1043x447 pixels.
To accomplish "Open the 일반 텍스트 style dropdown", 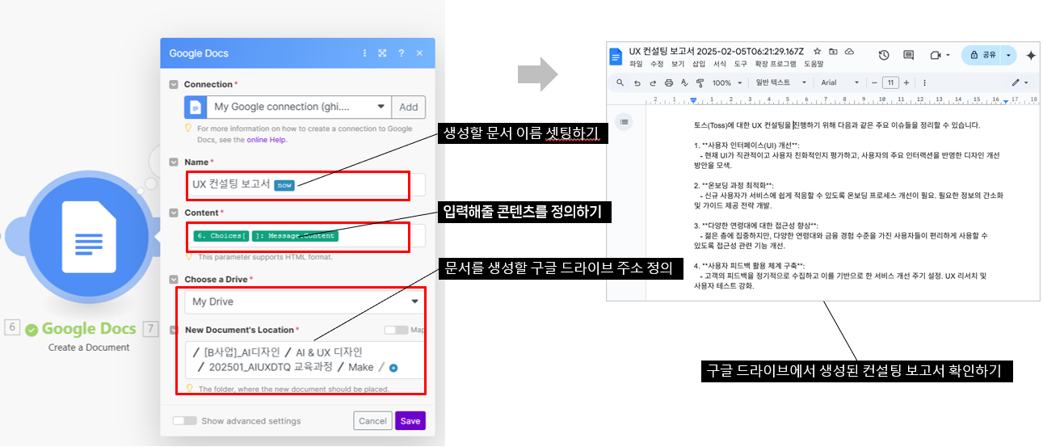I will [781, 82].
